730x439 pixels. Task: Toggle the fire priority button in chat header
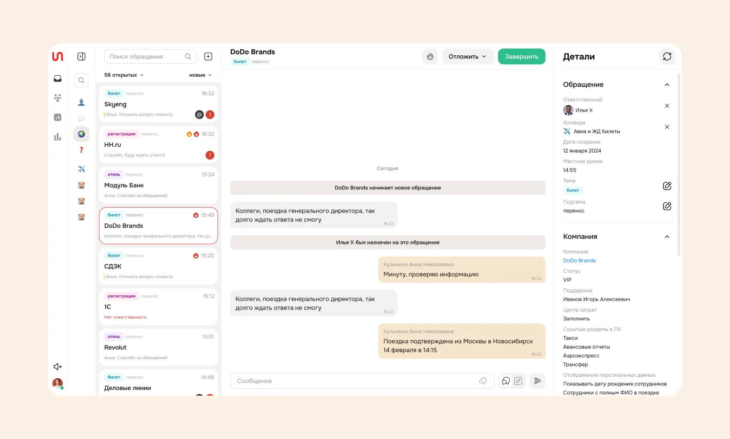(x=430, y=56)
